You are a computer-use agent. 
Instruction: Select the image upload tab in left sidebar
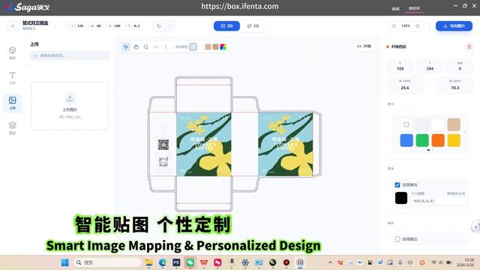[12, 103]
